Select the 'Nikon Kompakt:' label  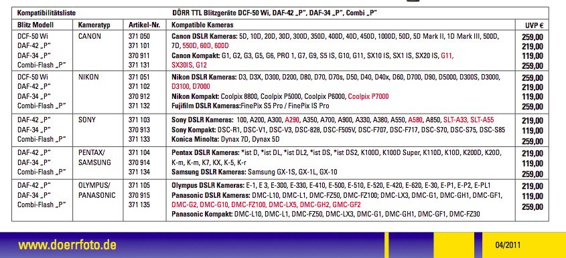point(195,96)
